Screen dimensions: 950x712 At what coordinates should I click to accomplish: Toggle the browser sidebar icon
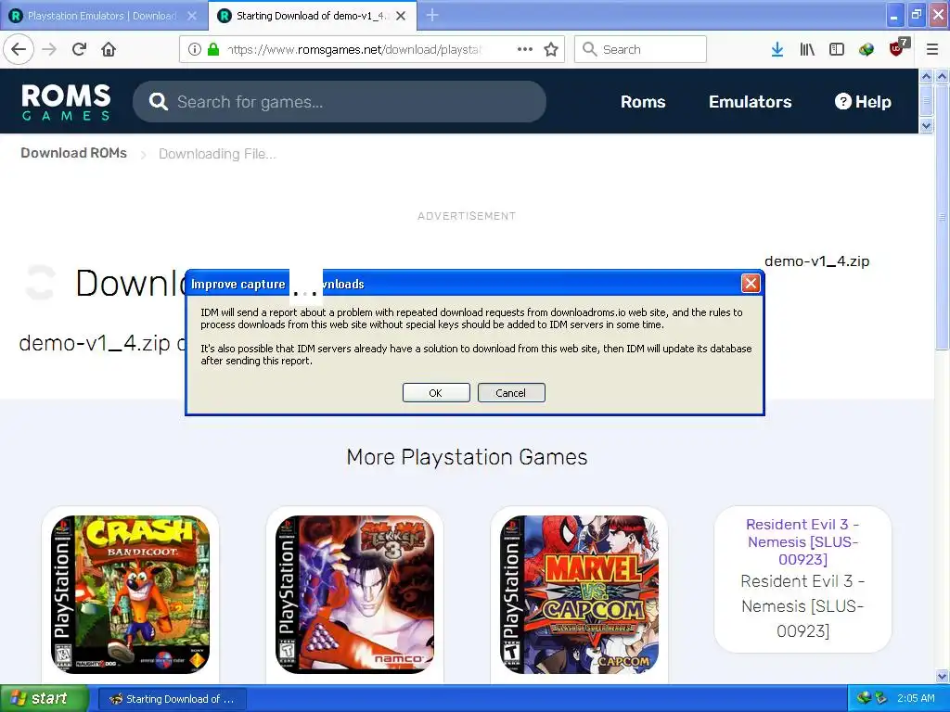[x=837, y=49]
